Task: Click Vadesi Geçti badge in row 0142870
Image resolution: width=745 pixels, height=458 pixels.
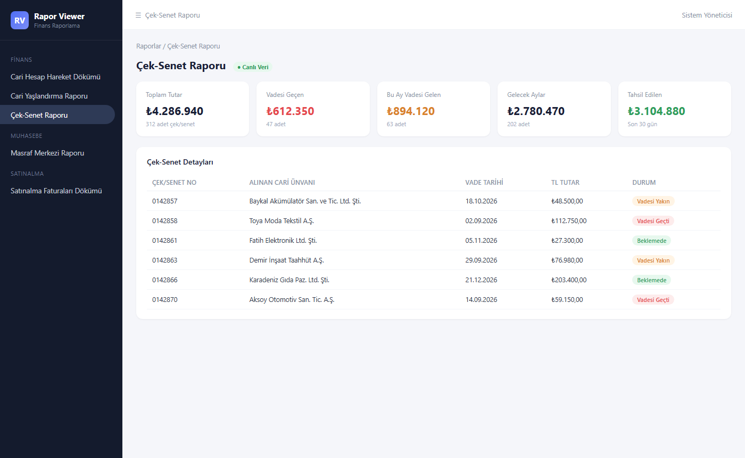Action: (x=653, y=300)
